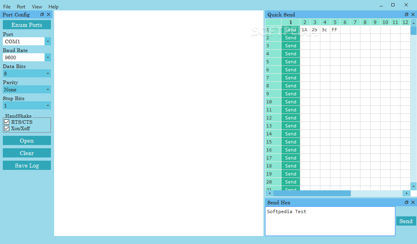Click Quick Send row header 8

pyautogui.click(x=273, y=86)
